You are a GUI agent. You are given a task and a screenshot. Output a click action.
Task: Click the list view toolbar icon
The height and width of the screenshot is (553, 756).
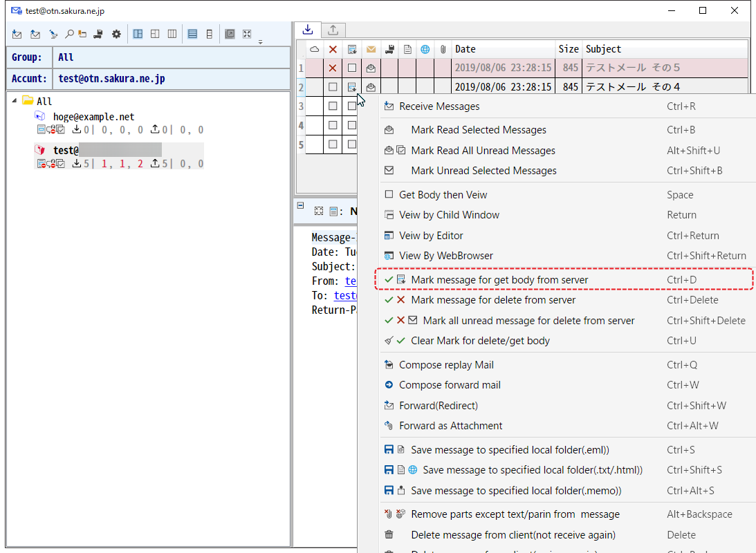tap(192, 34)
